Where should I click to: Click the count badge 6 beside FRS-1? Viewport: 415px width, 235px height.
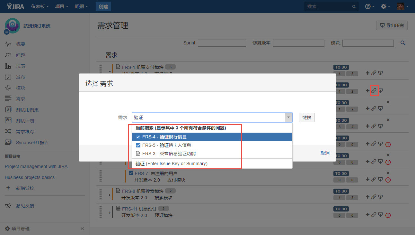coord(171,67)
